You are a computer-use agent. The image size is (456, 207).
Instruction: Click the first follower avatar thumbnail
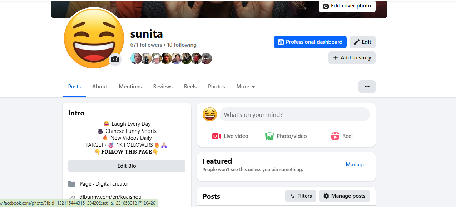(x=136, y=58)
